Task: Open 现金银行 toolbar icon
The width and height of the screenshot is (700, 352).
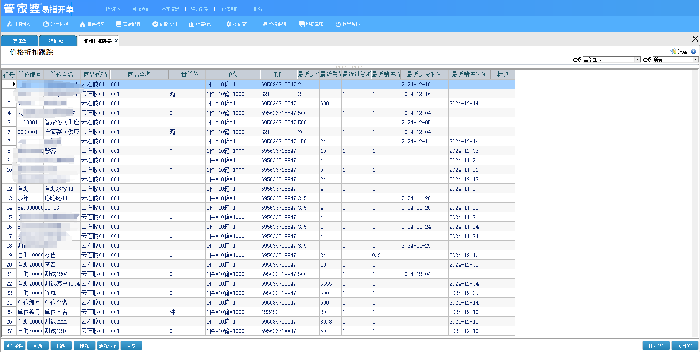Action: [x=128, y=24]
